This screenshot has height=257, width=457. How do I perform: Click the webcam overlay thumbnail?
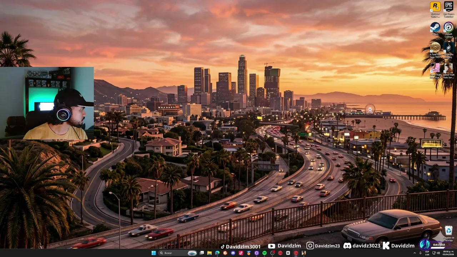(47, 103)
